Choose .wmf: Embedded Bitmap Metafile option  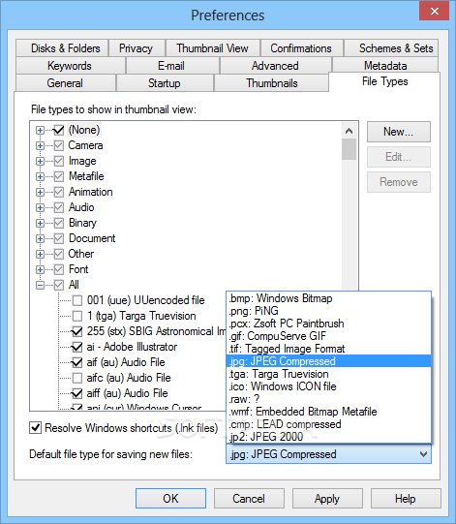pyautogui.click(x=329, y=412)
